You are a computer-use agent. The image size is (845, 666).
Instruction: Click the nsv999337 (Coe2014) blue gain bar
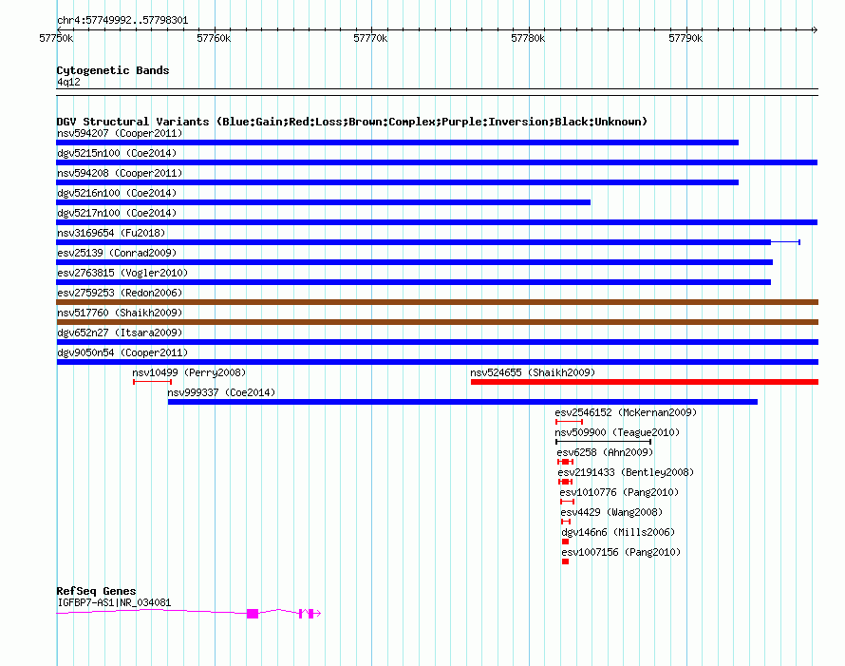(x=463, y=402)
